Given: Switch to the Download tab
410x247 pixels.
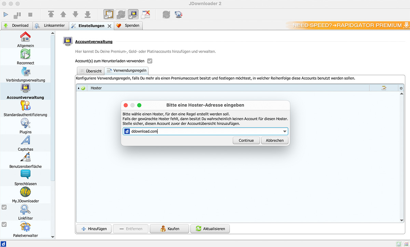Looking at the screenshot, I should pyautogui.click(x=17, y=26).
